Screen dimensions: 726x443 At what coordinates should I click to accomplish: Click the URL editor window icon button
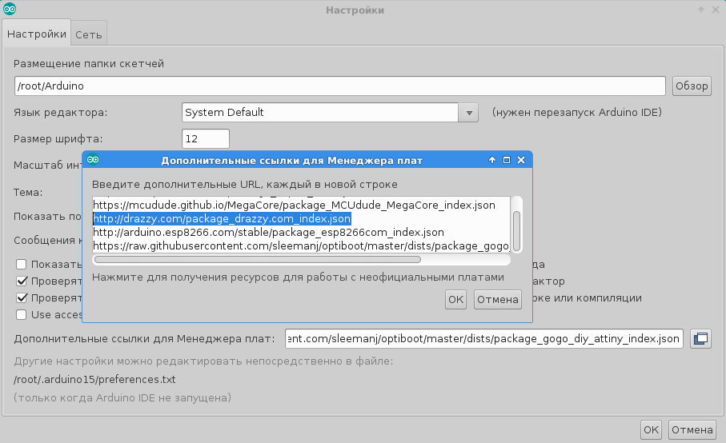pyautogui.click(x=700, y=339)
